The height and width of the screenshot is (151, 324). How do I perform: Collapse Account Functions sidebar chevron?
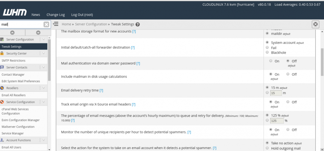coord(44,140)
